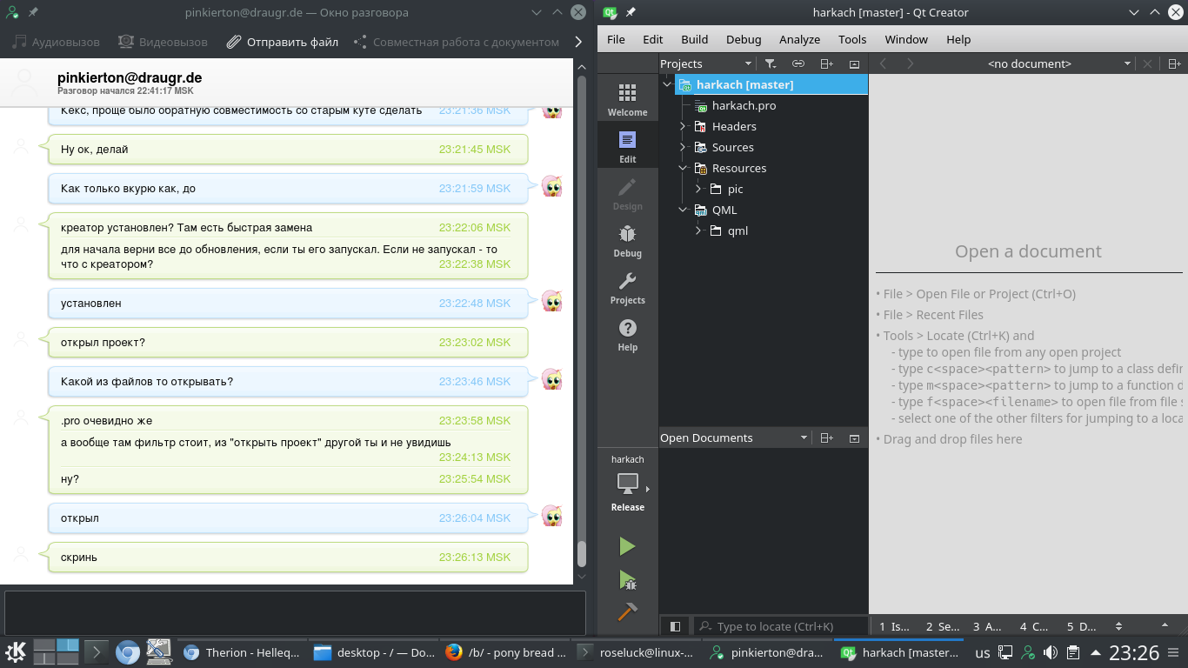Select harkach.pro in the project tree

coord(744,105)
